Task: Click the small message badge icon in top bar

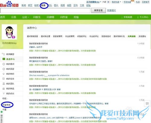Action: pyautogui.click(x=108, y=2)
